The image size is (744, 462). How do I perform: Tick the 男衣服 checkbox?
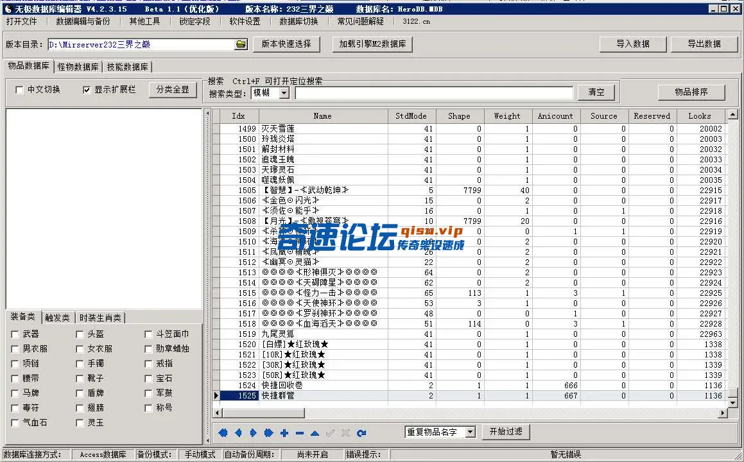(15, 349)
